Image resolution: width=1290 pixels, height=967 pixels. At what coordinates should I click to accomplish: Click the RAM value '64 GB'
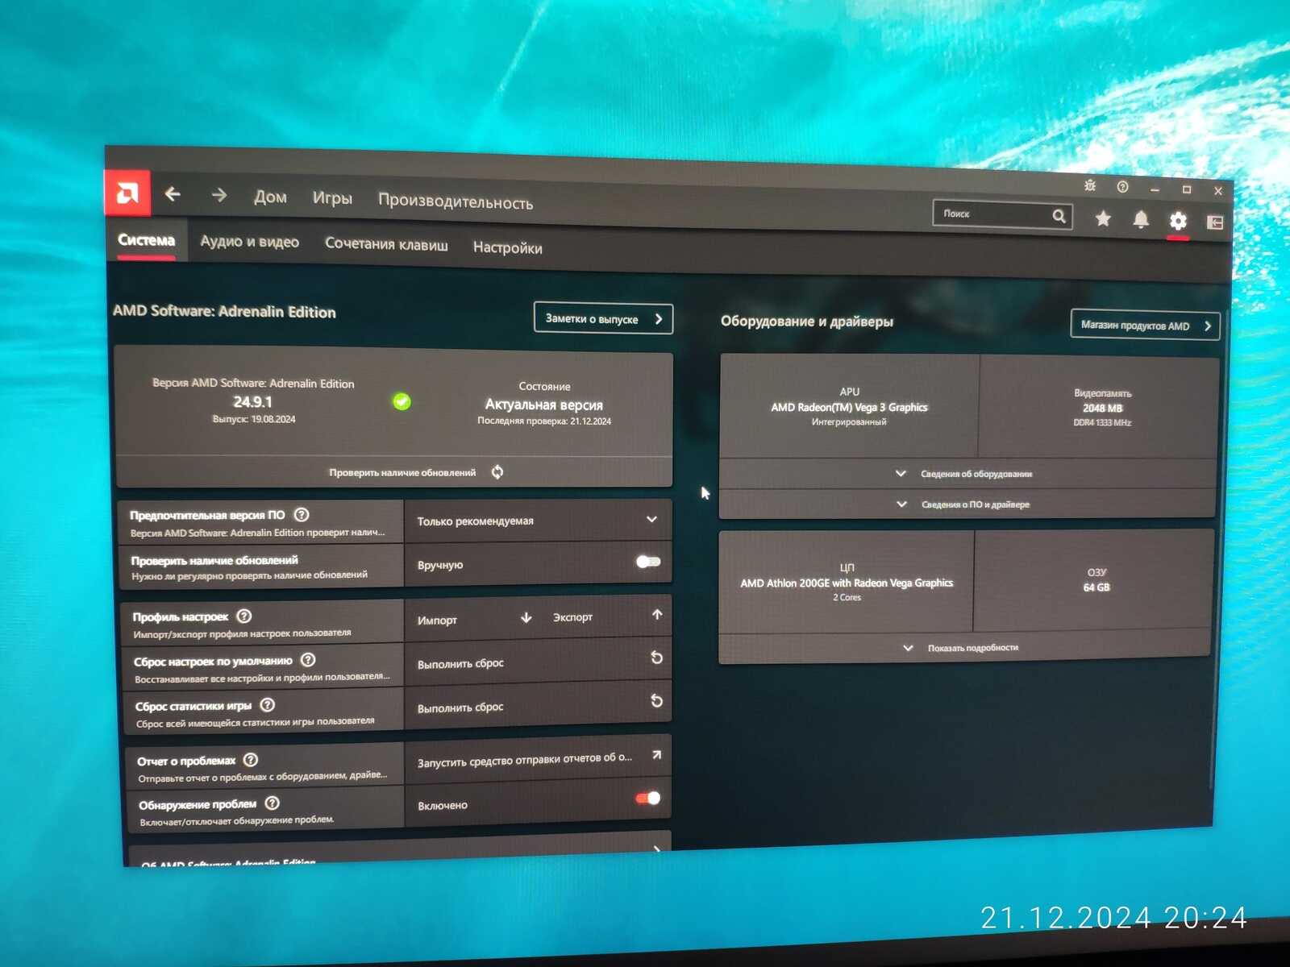1096,587
